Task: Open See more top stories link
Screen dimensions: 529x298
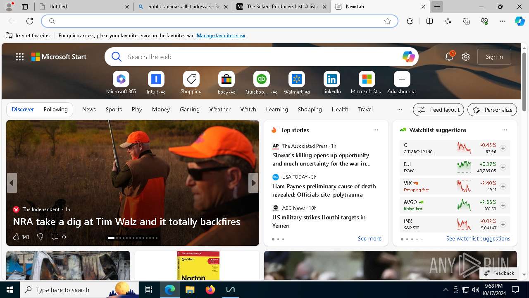Action: click(369, 239)
